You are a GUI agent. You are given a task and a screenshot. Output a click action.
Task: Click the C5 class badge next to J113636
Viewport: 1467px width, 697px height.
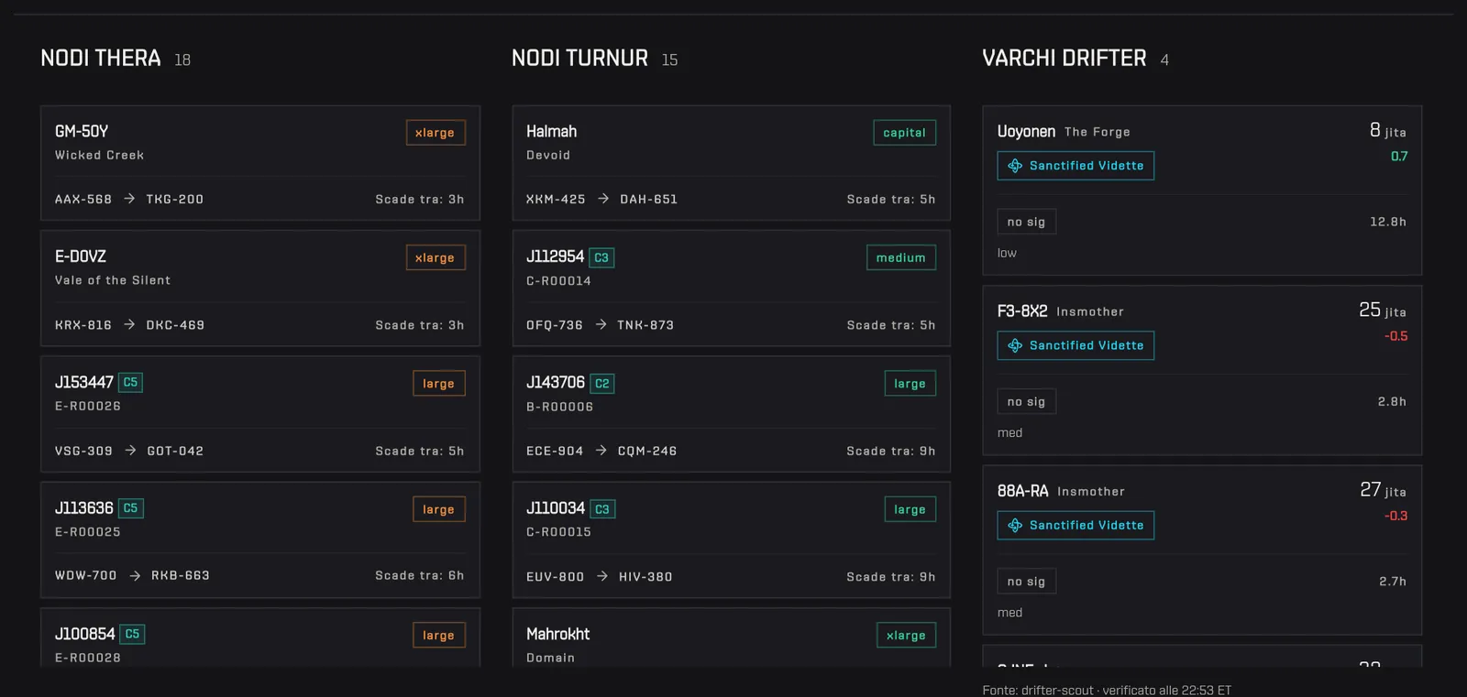131,508
